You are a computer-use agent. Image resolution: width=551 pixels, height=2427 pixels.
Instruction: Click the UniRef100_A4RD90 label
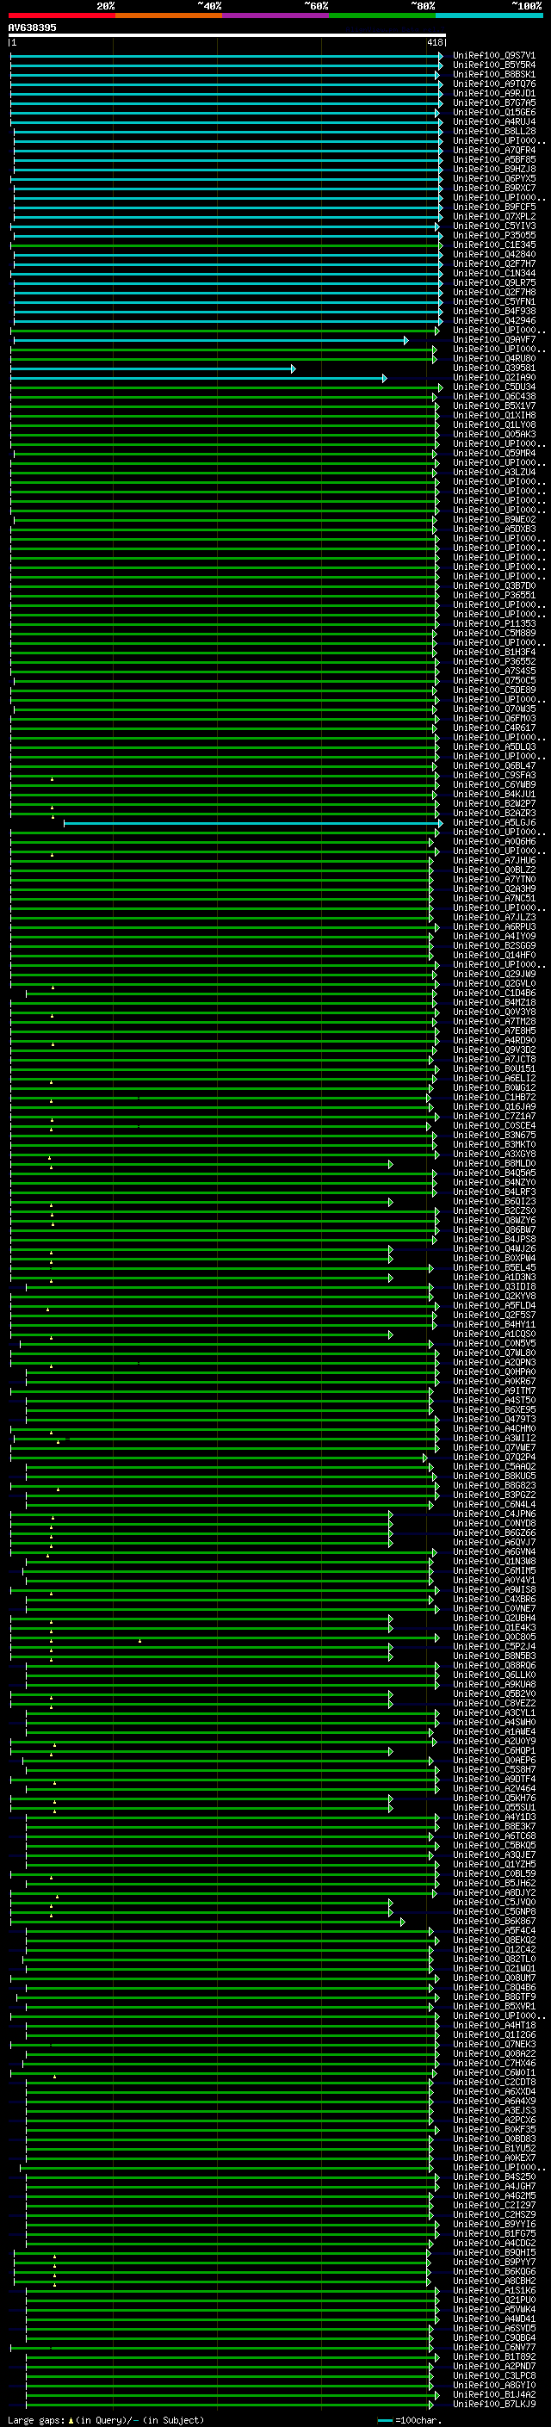(493, 1040)
